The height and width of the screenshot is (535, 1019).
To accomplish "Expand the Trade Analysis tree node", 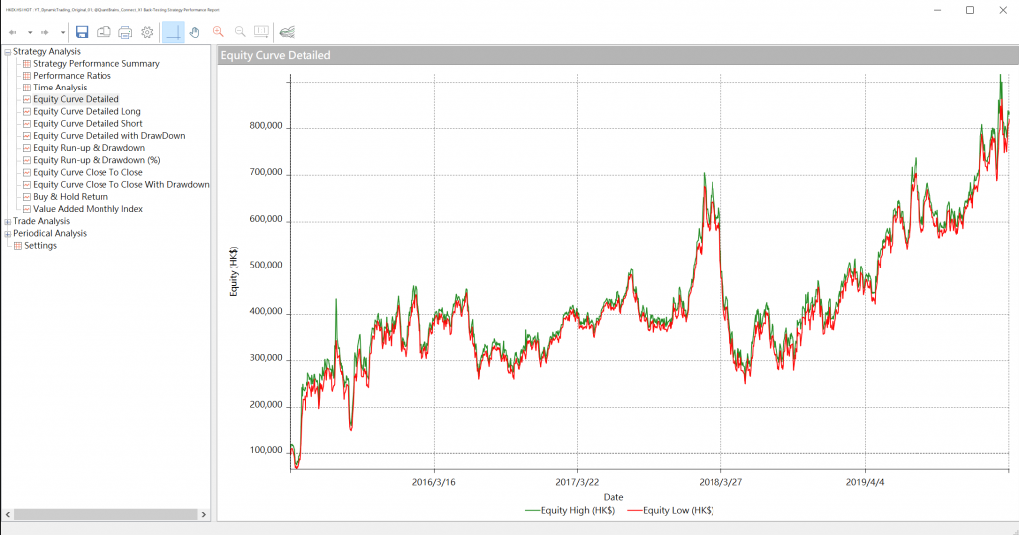I will (8, 221).
